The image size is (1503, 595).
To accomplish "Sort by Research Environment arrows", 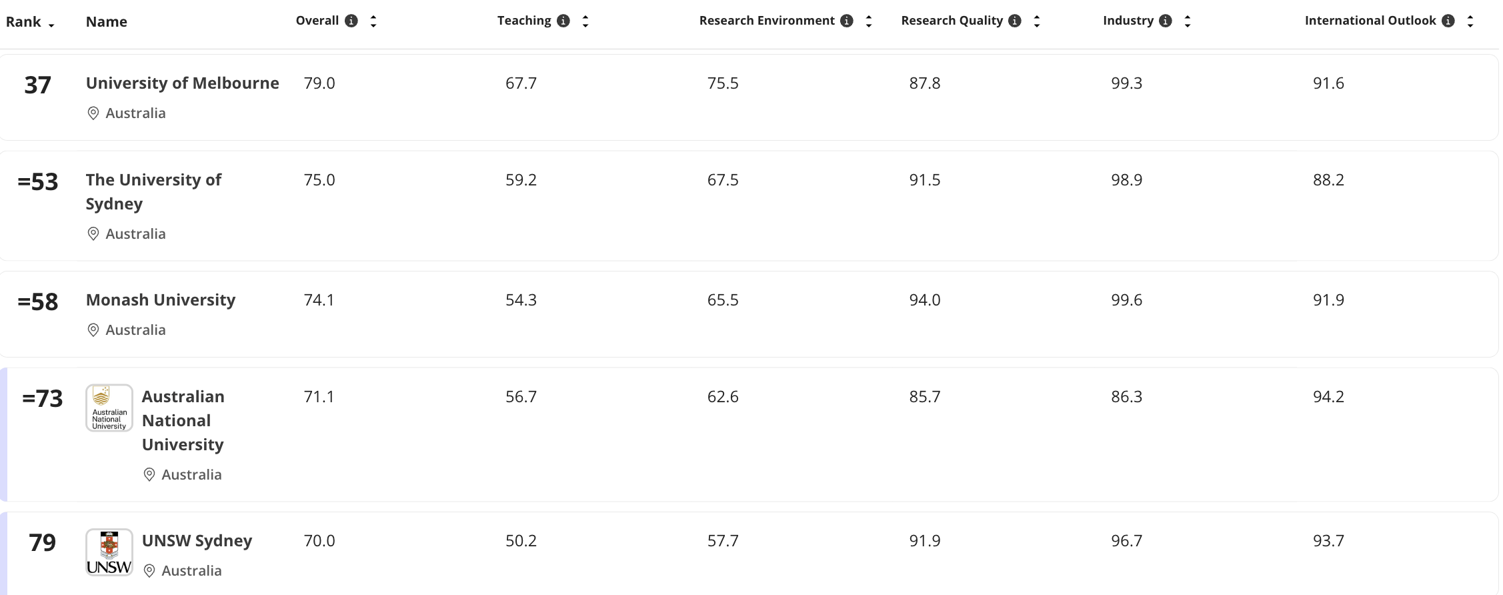I will [869, 21].
